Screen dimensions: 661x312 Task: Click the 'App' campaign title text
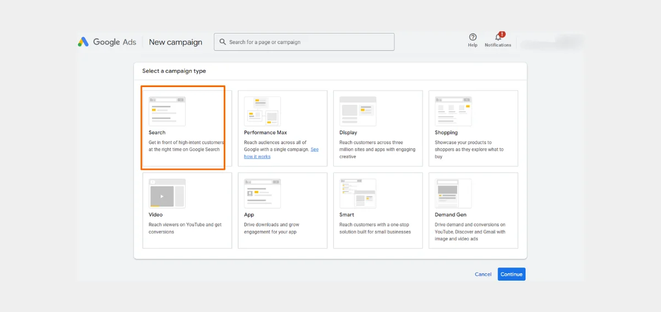[x=249, y=214]
